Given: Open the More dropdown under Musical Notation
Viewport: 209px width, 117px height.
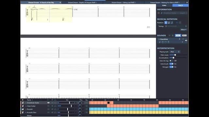Looking at the screenshot, I should pos(184,30).
